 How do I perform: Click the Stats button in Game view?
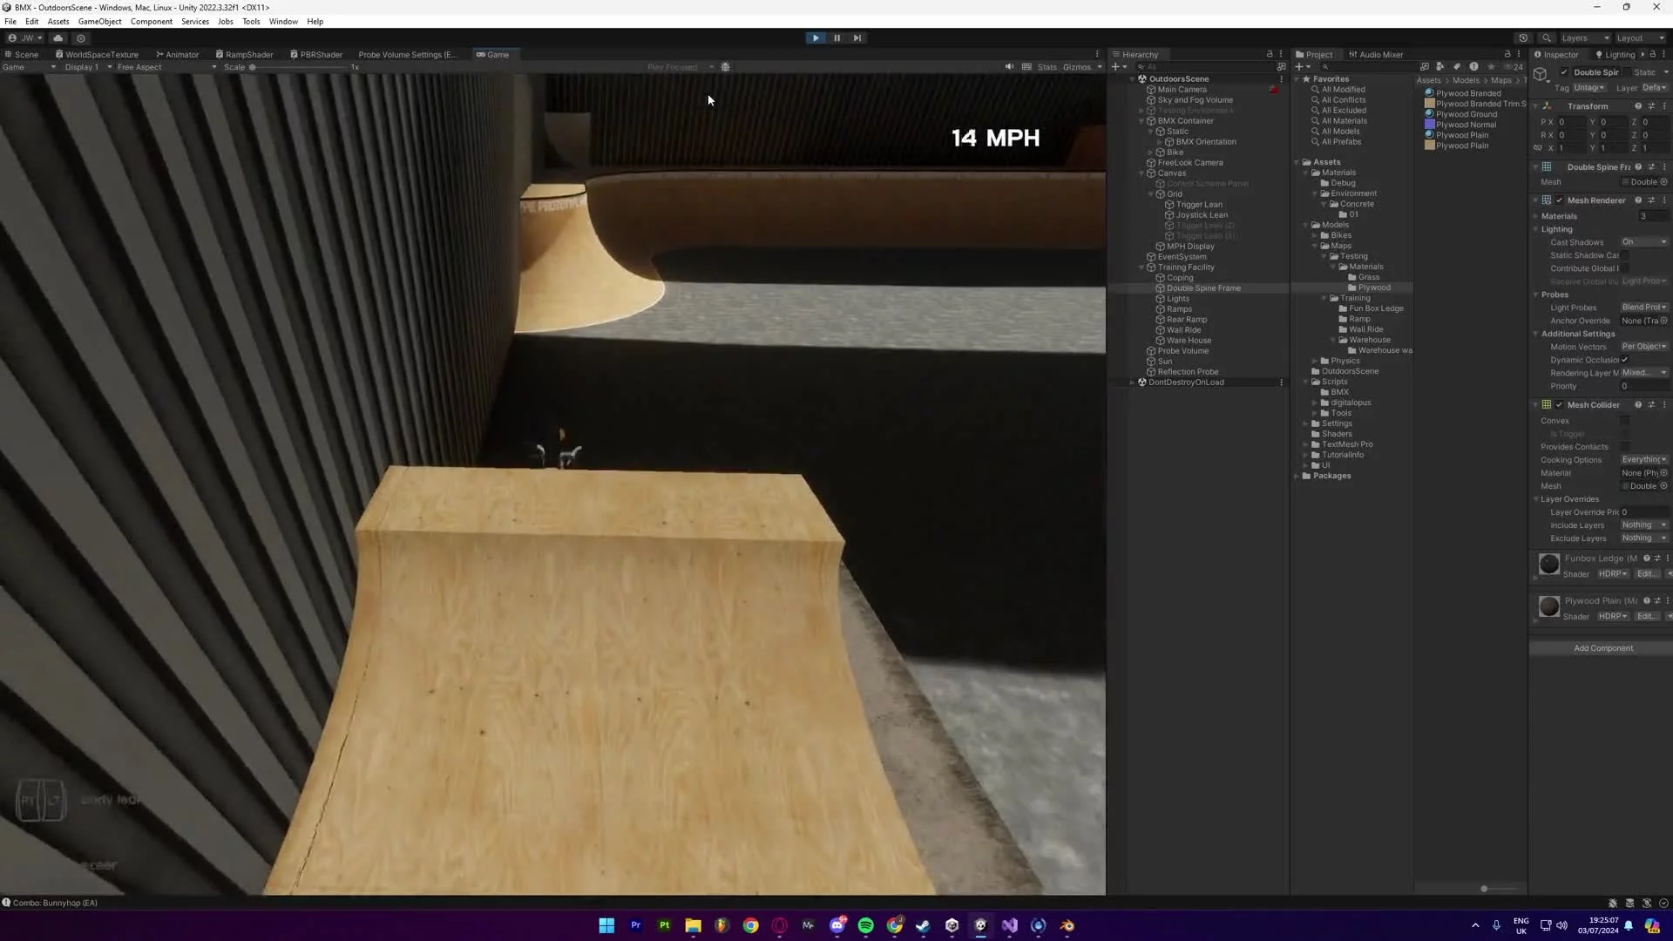1046,65
